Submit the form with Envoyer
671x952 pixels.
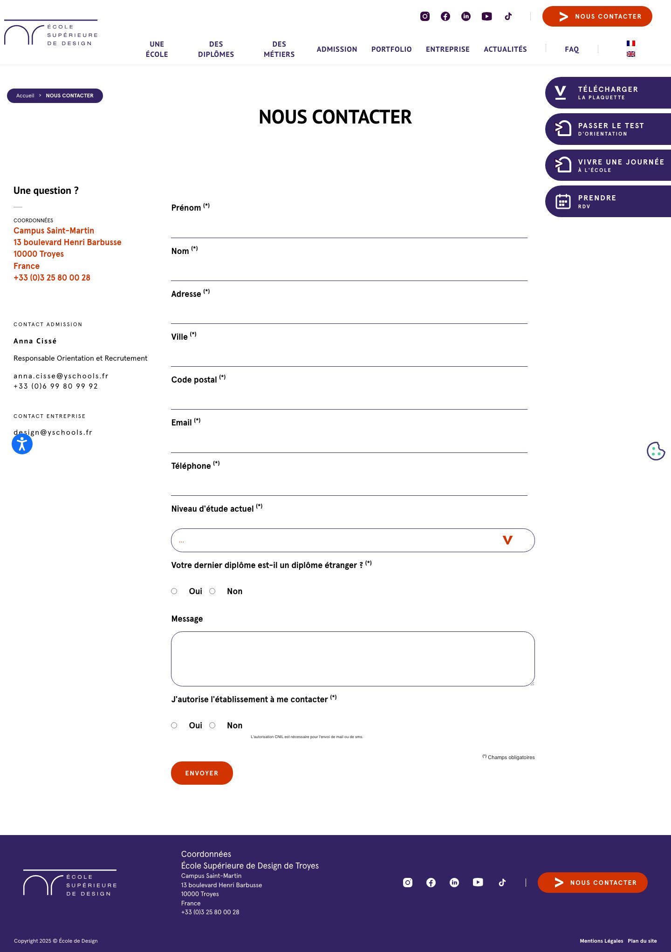pos(202,773)
